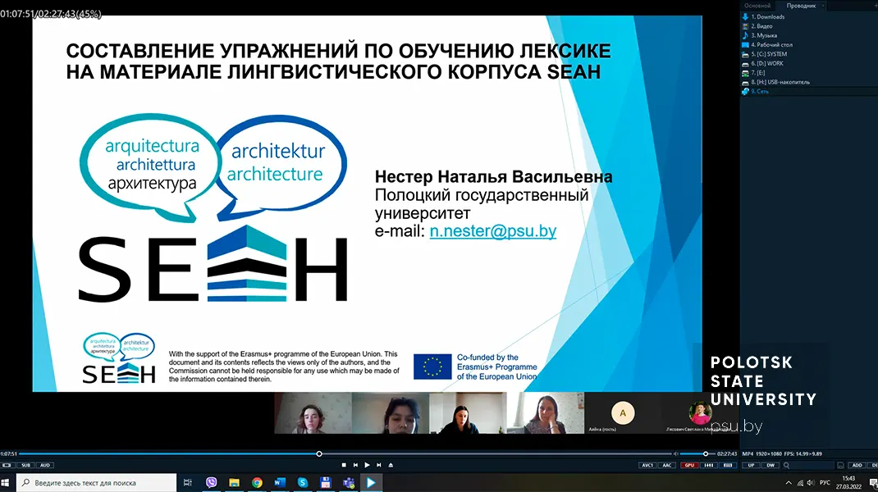The image size is (878, 492).
Task: Open File Explorer from the taskbar
Action: [x=234, y=482]
